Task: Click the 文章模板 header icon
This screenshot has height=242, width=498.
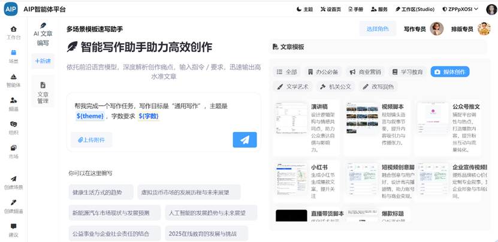Action: click(275, 47)
